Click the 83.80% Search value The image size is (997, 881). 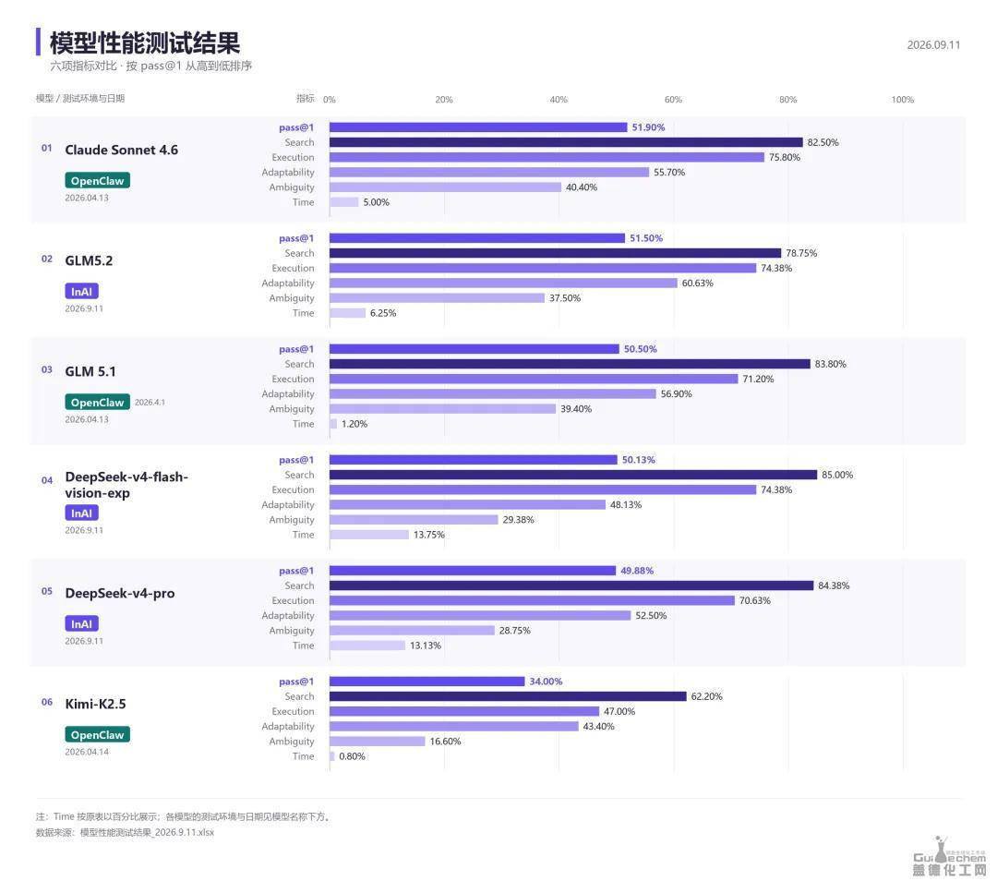(831, 364)
